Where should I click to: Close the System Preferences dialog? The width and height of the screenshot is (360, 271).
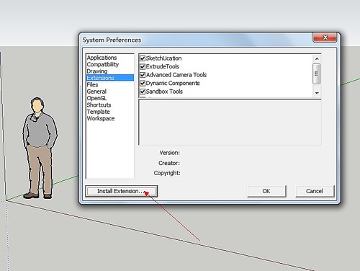pos(325,37)
